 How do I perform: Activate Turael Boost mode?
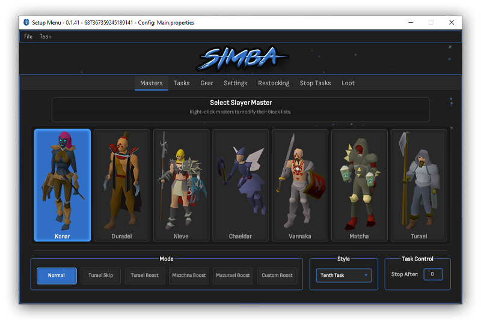[x=145, y=276]
